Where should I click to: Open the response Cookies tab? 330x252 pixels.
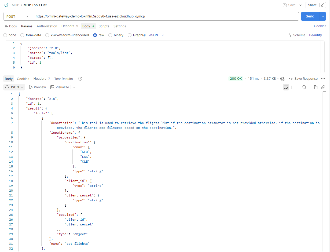[x=23, y=79]
